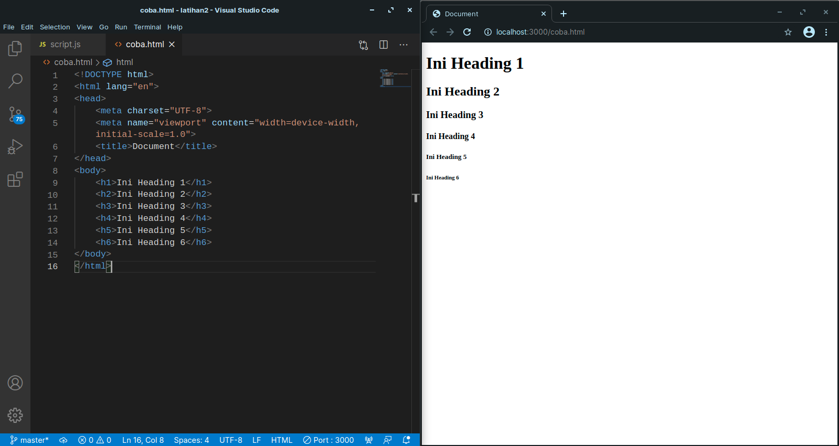
Task: Click the closing </body> tag line
Action: point(93,254)
